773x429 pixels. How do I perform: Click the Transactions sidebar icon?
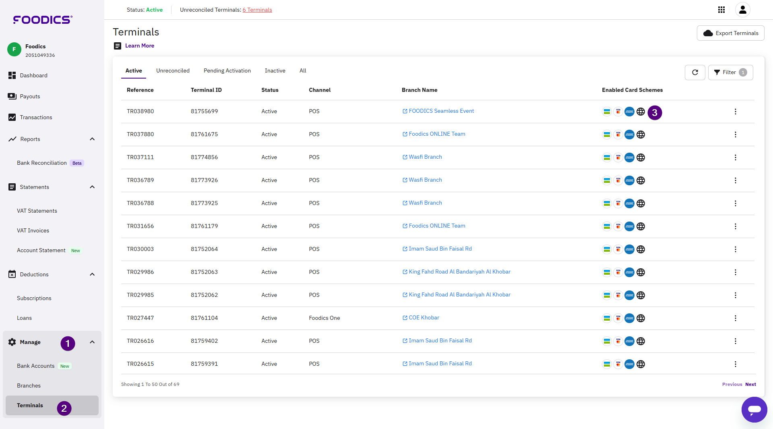(x=12, y=117)
